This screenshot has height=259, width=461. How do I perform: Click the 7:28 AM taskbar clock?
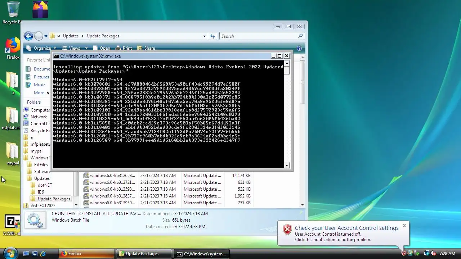[447, 254]
